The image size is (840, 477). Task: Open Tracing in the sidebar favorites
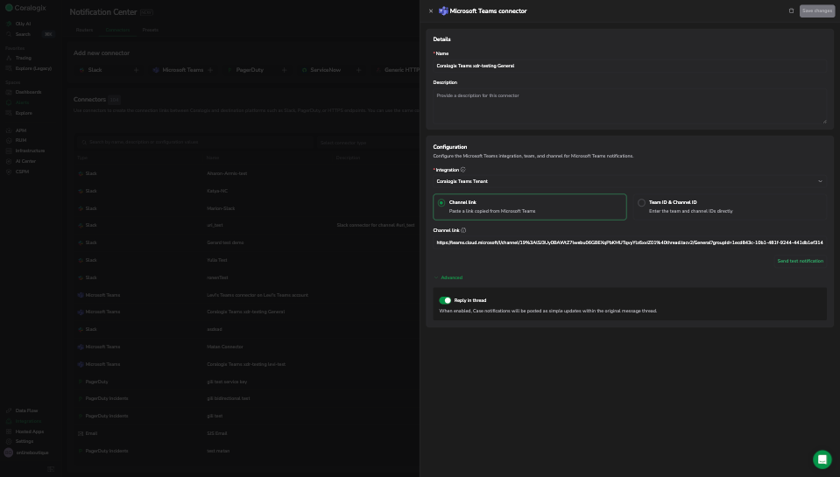click(x=23, y=58)
